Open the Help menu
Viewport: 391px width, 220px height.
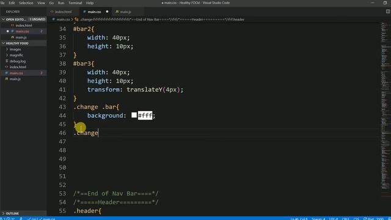(90, 3)
